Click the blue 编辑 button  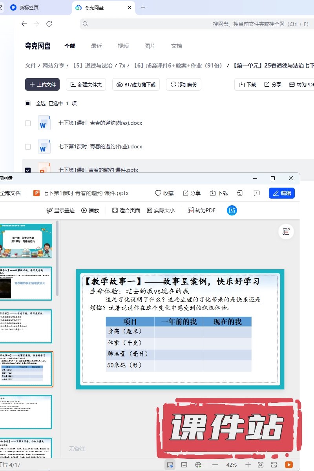(x=281, y=193)
